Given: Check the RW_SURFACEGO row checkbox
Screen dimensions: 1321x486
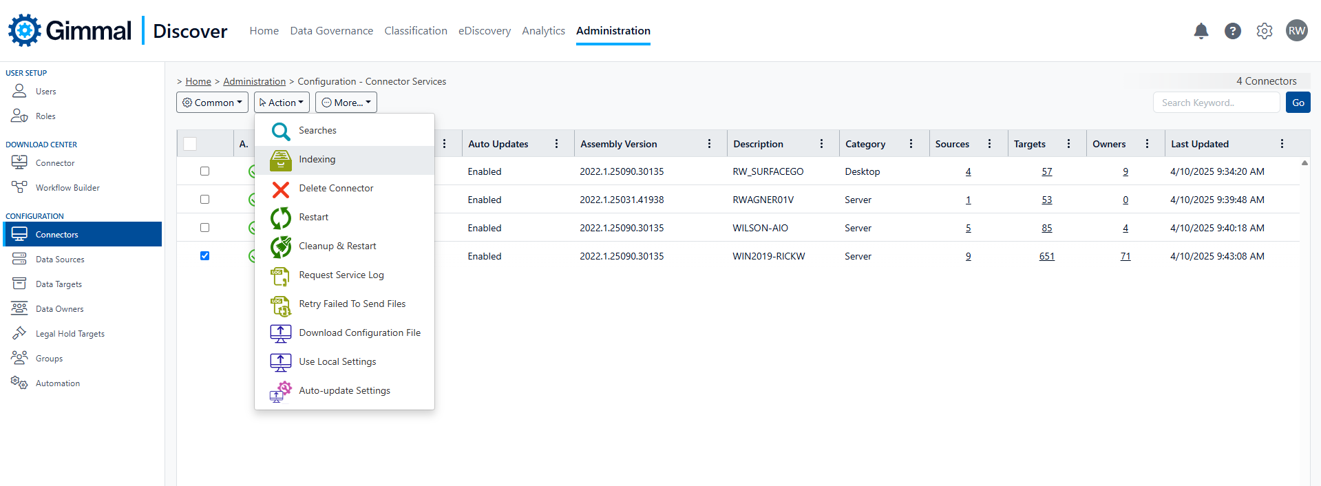Looking at the screenshot, I should (204, 171).
